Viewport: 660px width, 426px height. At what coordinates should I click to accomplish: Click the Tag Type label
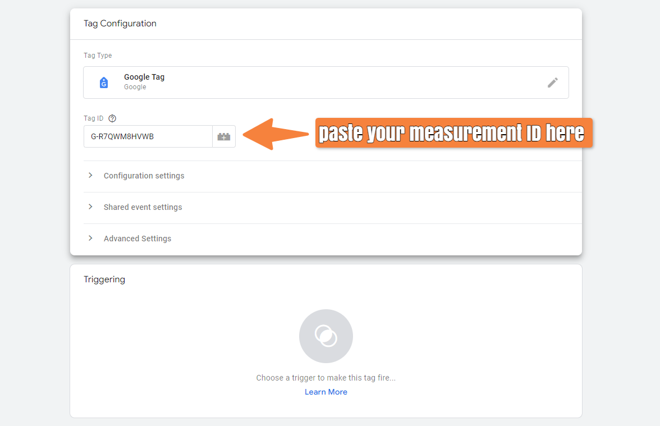tap(98, 56)
